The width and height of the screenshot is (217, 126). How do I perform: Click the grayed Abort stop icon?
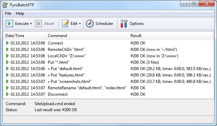(38, 24)
